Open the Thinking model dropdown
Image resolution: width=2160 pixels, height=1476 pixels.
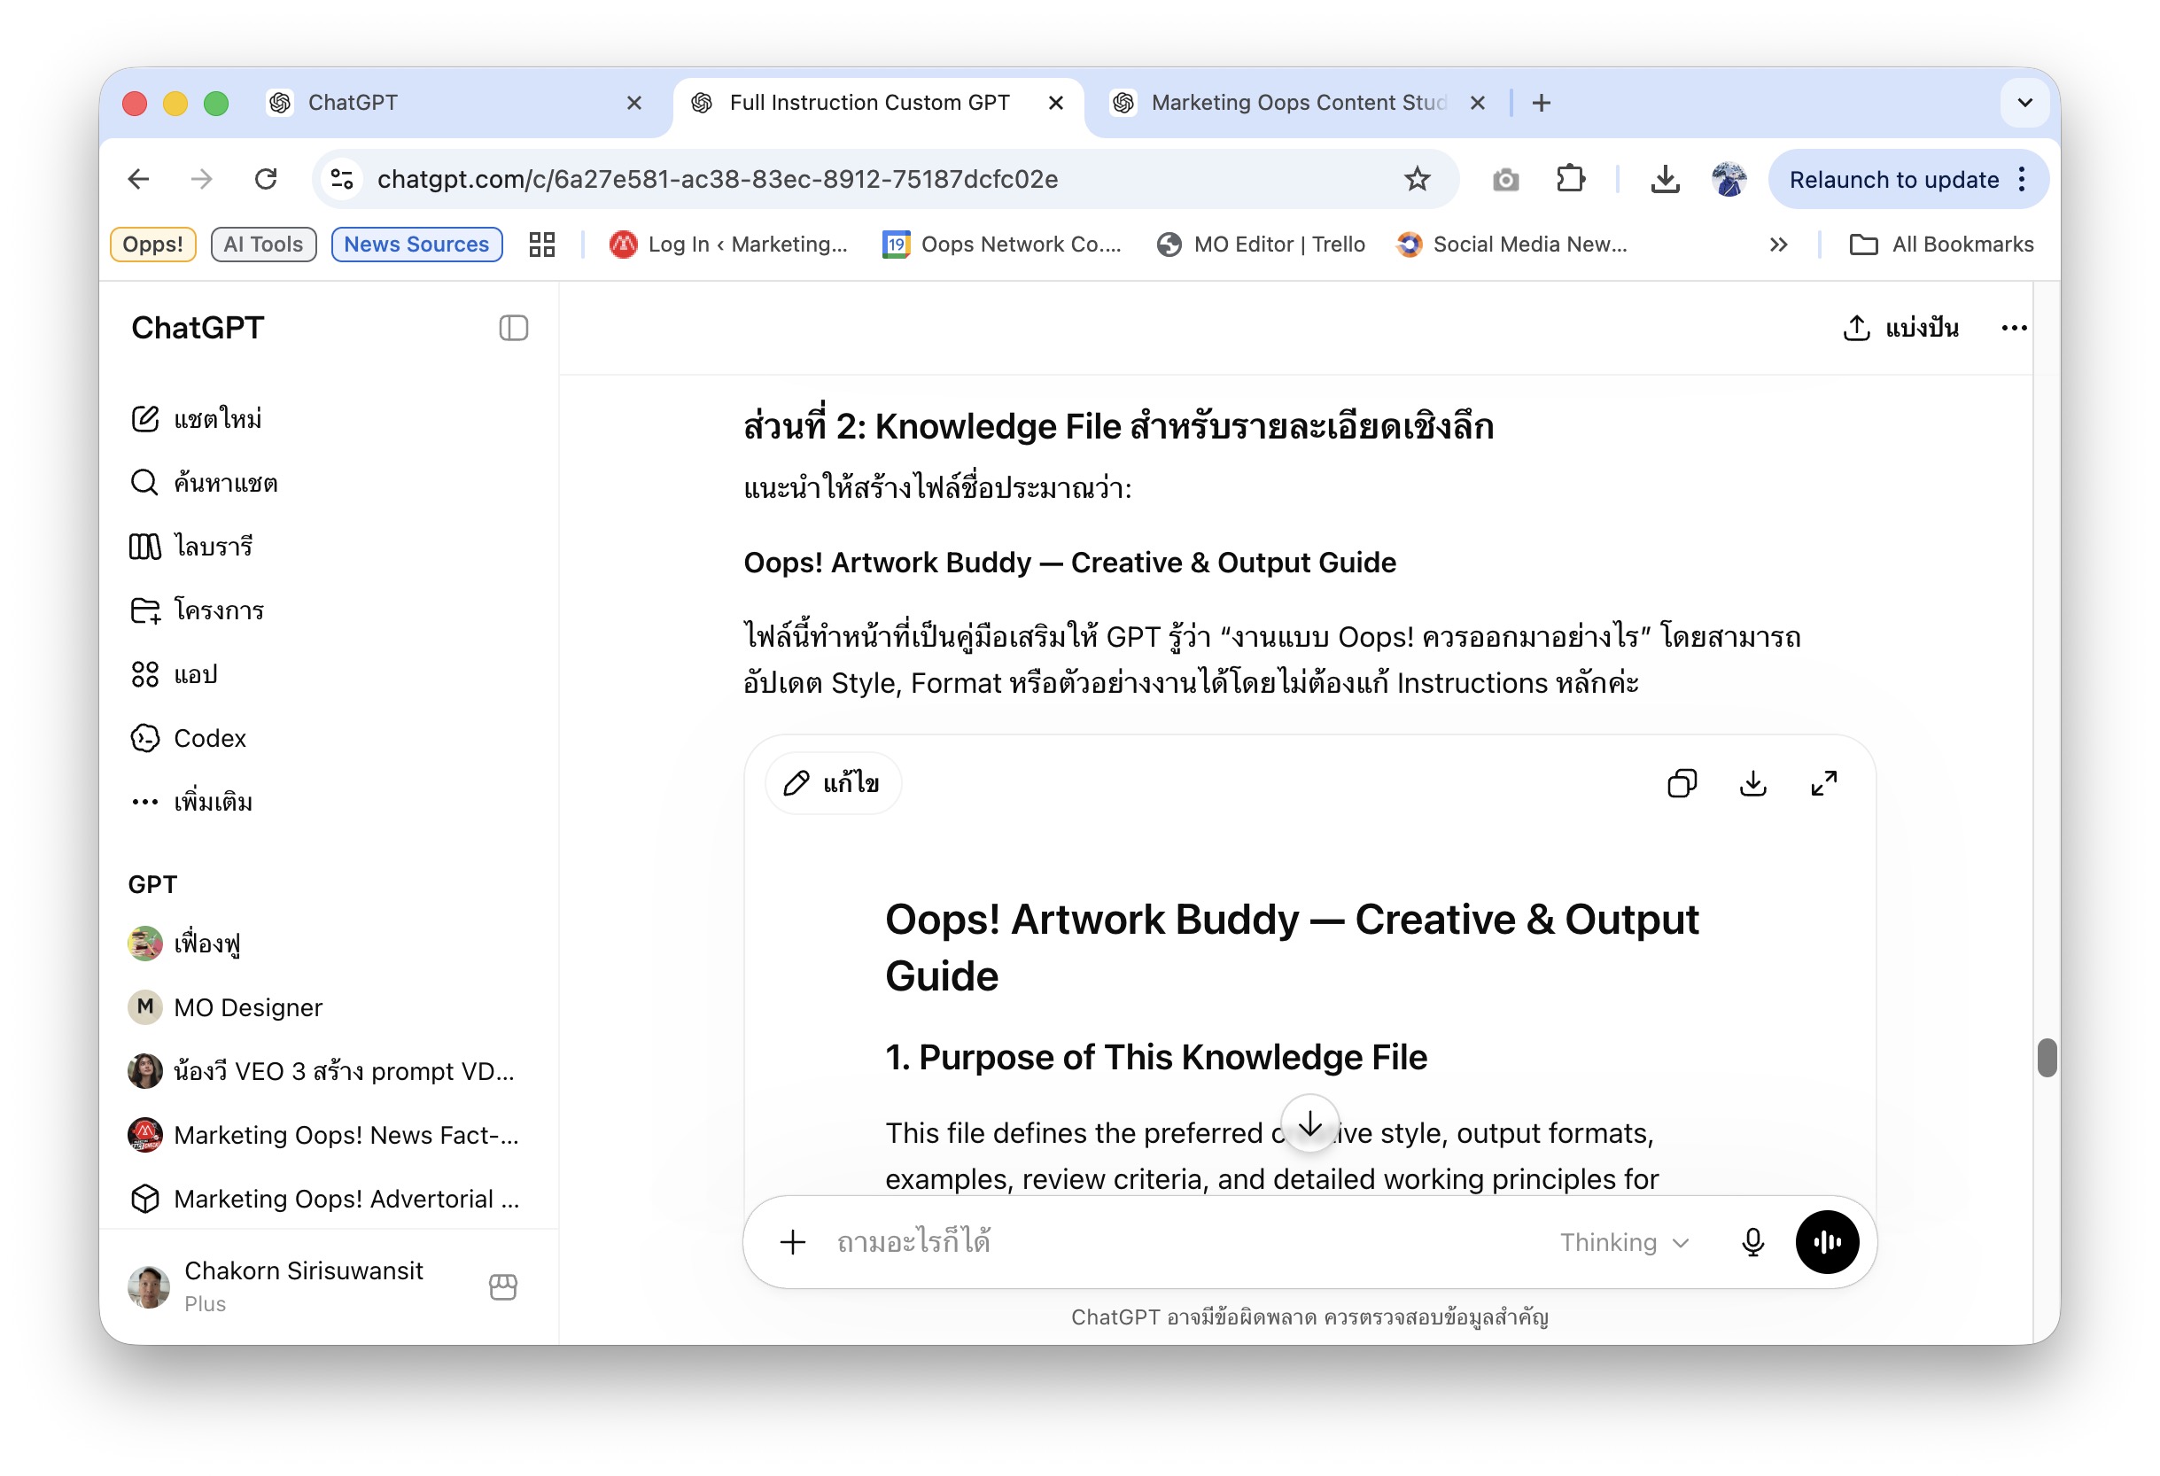(1623, 1242)
